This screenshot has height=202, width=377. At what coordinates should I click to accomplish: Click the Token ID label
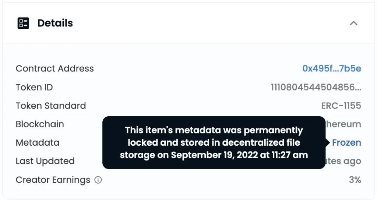click(x=34, y=87)
